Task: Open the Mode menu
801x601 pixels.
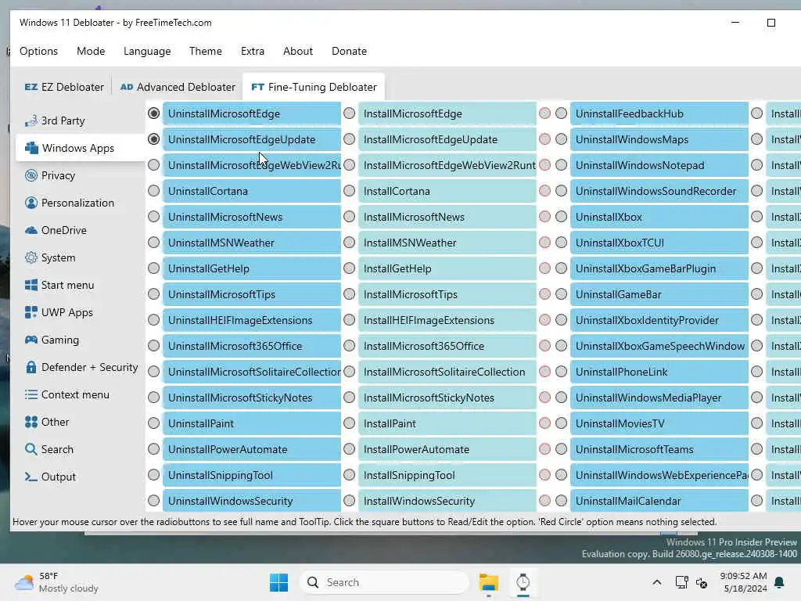Action: coord(91,51)
